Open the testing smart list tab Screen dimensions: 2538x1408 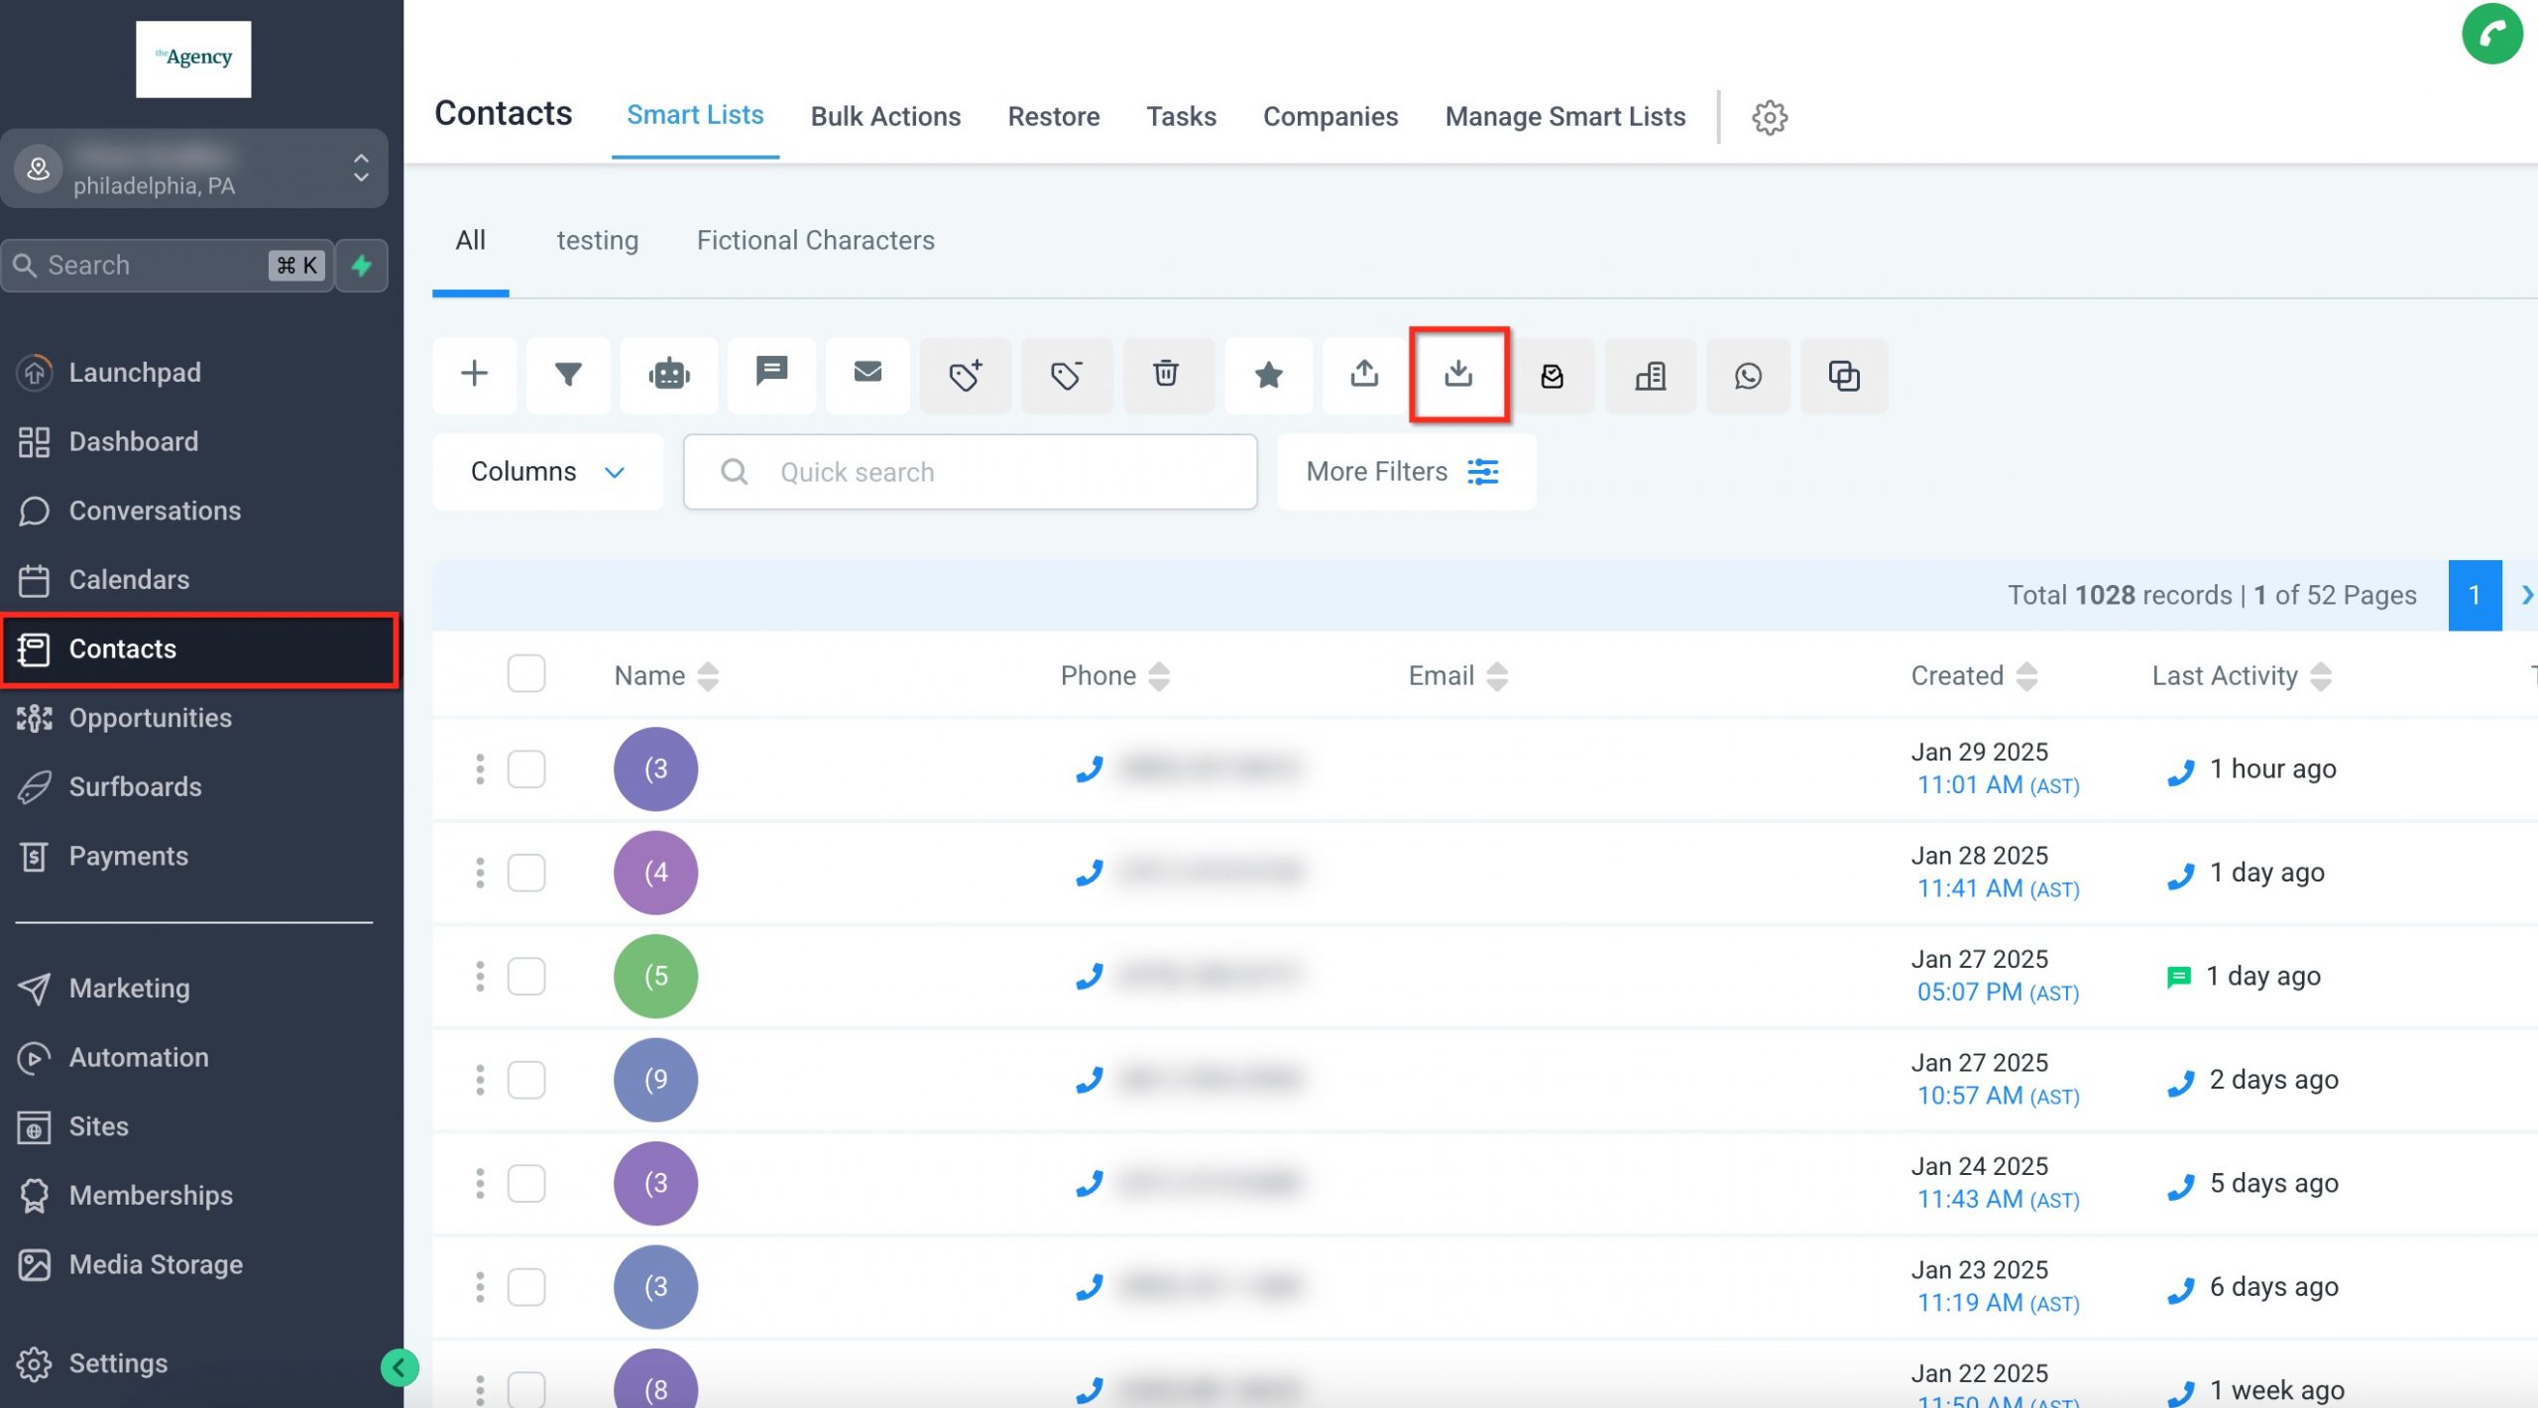tap(598, 240)
